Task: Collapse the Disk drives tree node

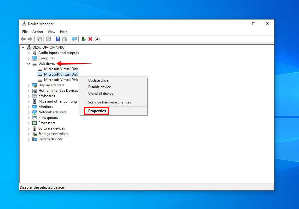Action: coord(29,64)
